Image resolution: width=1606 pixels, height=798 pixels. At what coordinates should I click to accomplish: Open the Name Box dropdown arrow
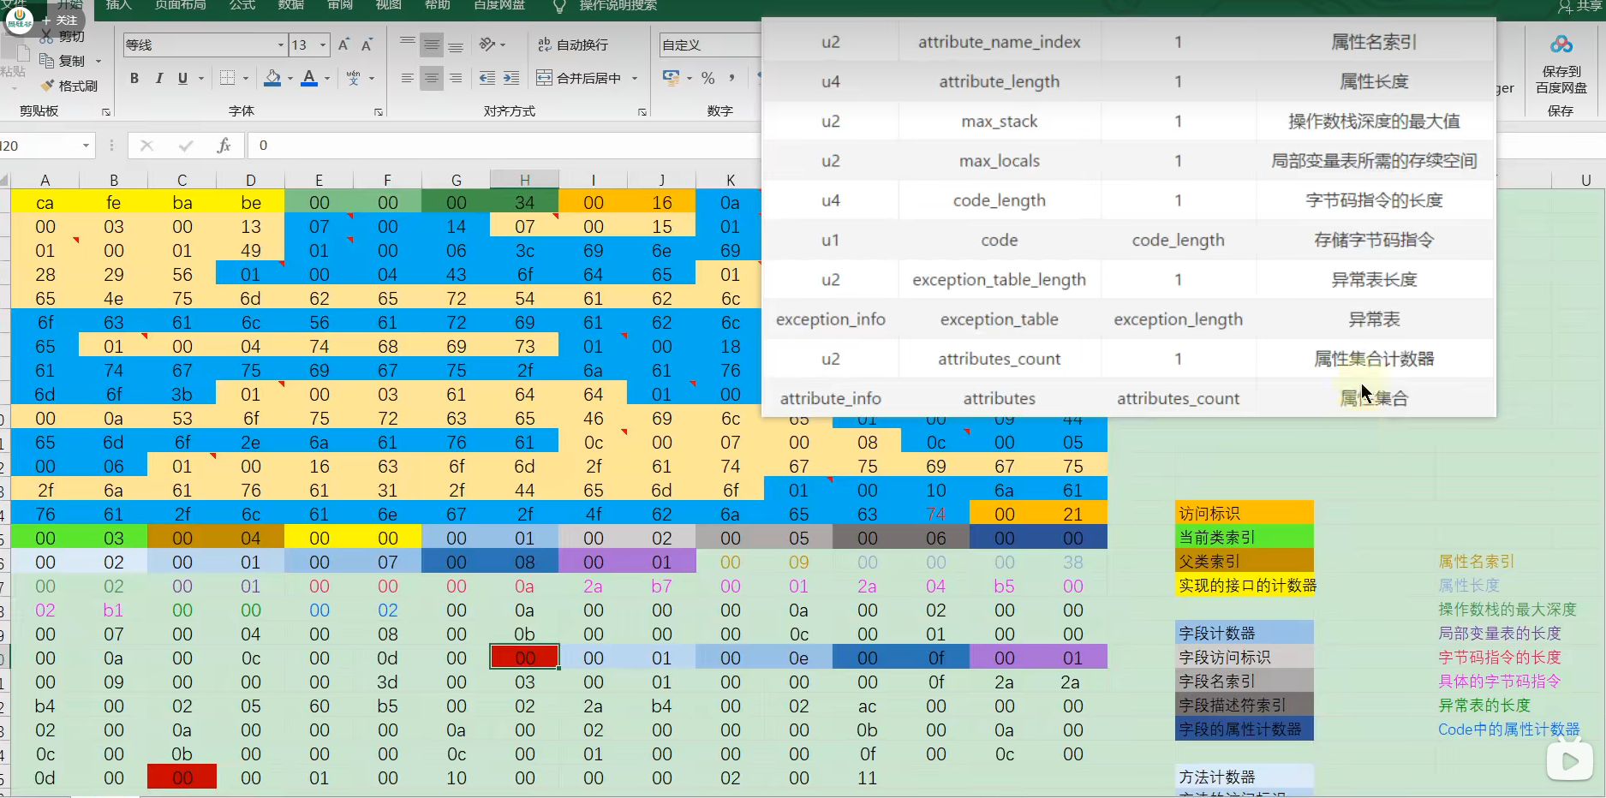tap(86, 146)
